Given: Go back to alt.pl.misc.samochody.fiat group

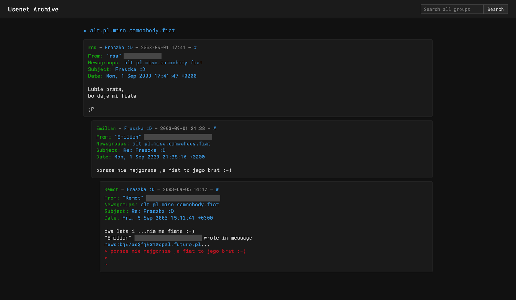Looking at the screenshot, I should tap(129, 31).
